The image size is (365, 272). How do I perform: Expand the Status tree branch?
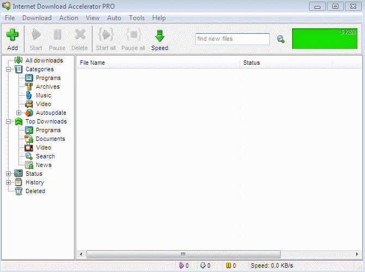coord(8,174)
